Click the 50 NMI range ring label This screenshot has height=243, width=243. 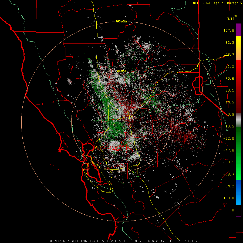click(121, 72)
